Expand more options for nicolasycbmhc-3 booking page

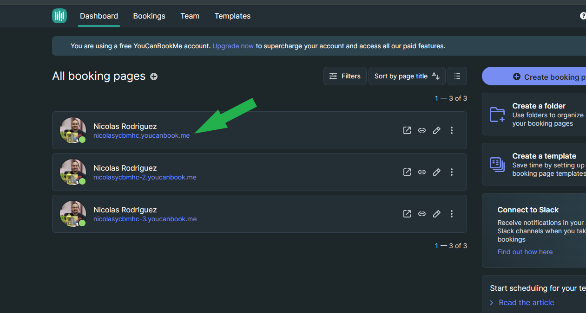452,214
